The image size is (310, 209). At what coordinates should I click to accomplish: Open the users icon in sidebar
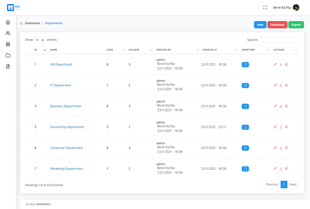coord(8,33)
